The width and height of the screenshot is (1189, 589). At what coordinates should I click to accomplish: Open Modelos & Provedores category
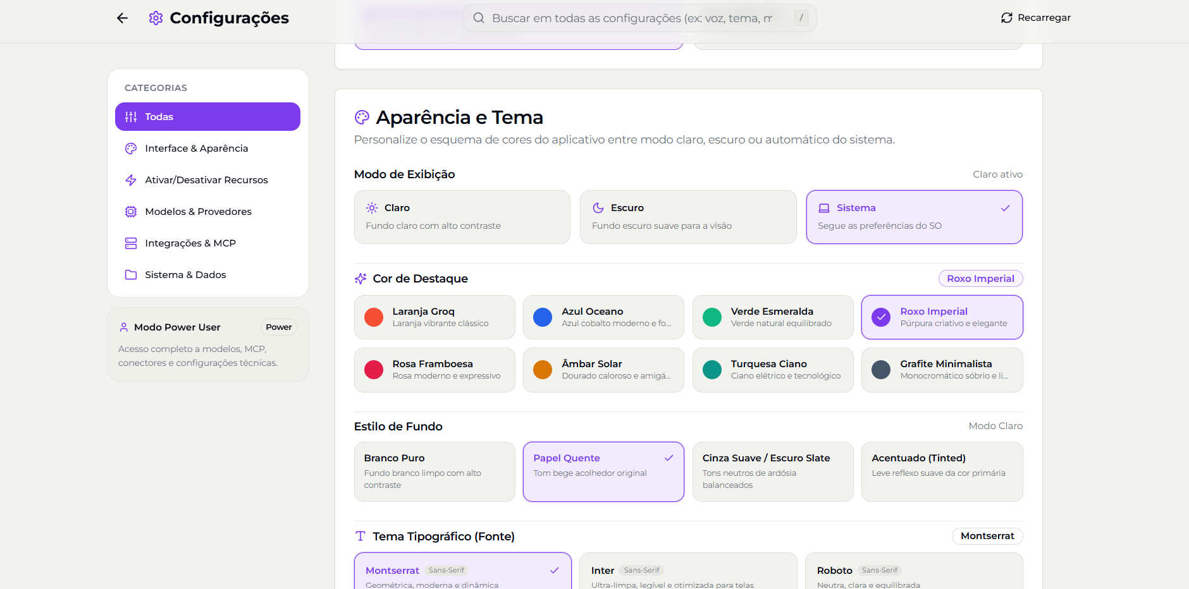pos(207,212)
